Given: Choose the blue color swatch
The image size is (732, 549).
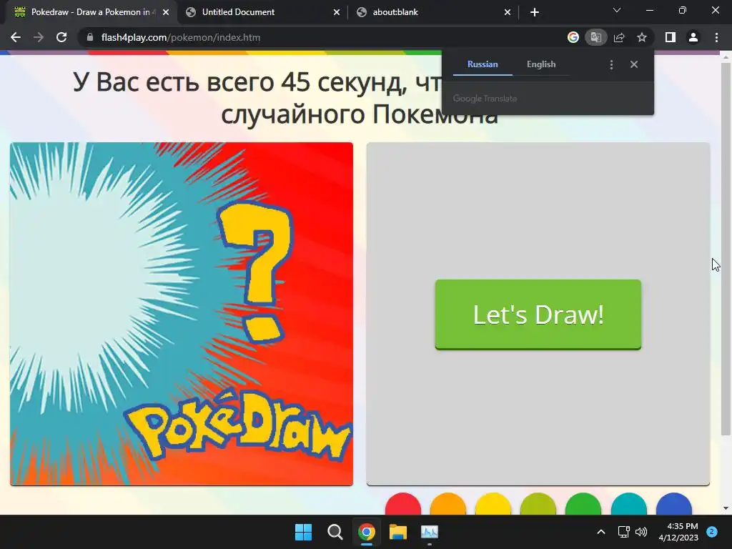Looking at the screenshot, I should tap(673, 504).
